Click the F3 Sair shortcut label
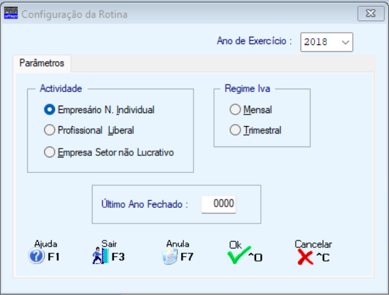 tap(118, 257)
